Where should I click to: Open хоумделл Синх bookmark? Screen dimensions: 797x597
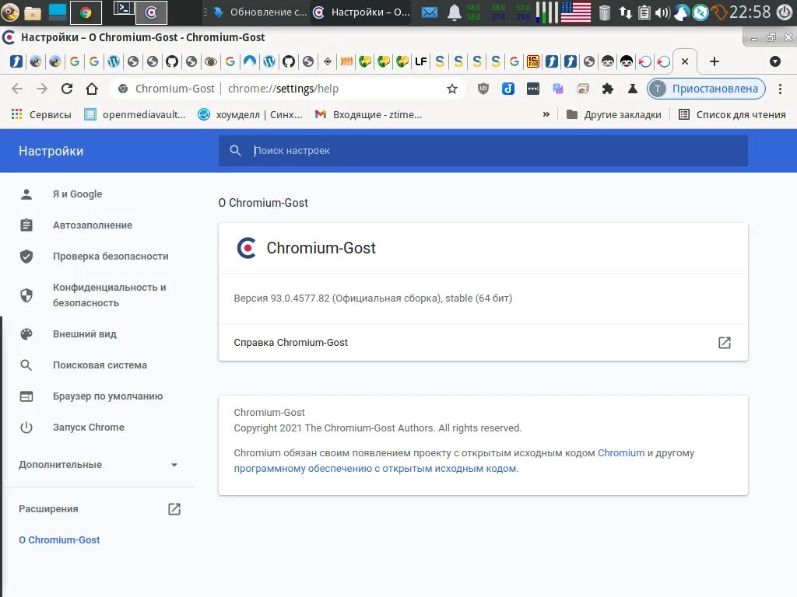point(250,114)
